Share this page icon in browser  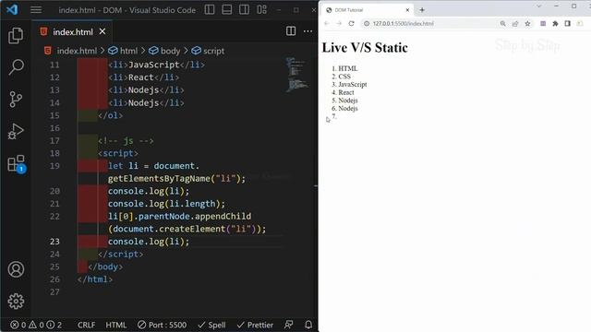[515, 23]
